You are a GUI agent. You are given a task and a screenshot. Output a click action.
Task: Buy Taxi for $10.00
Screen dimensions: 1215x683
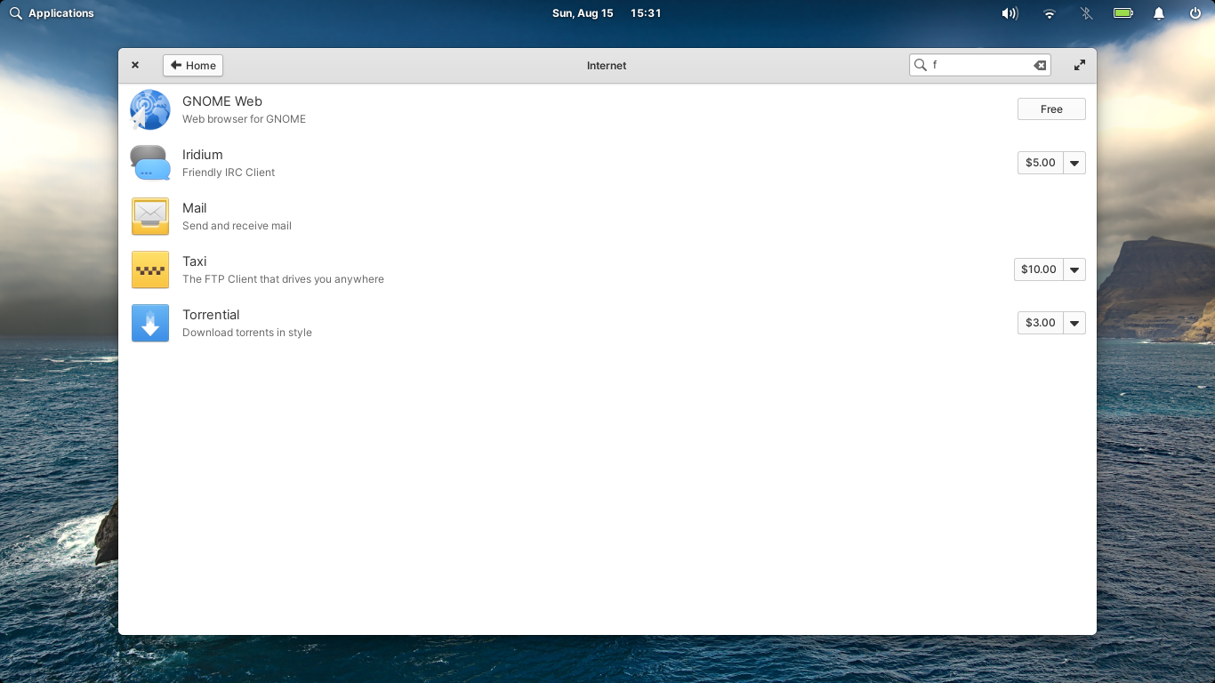[1039, 269]
